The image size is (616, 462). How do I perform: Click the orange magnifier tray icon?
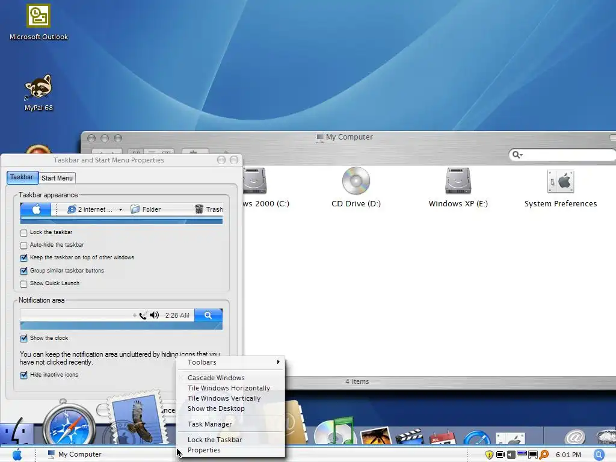tap(544, 455)
